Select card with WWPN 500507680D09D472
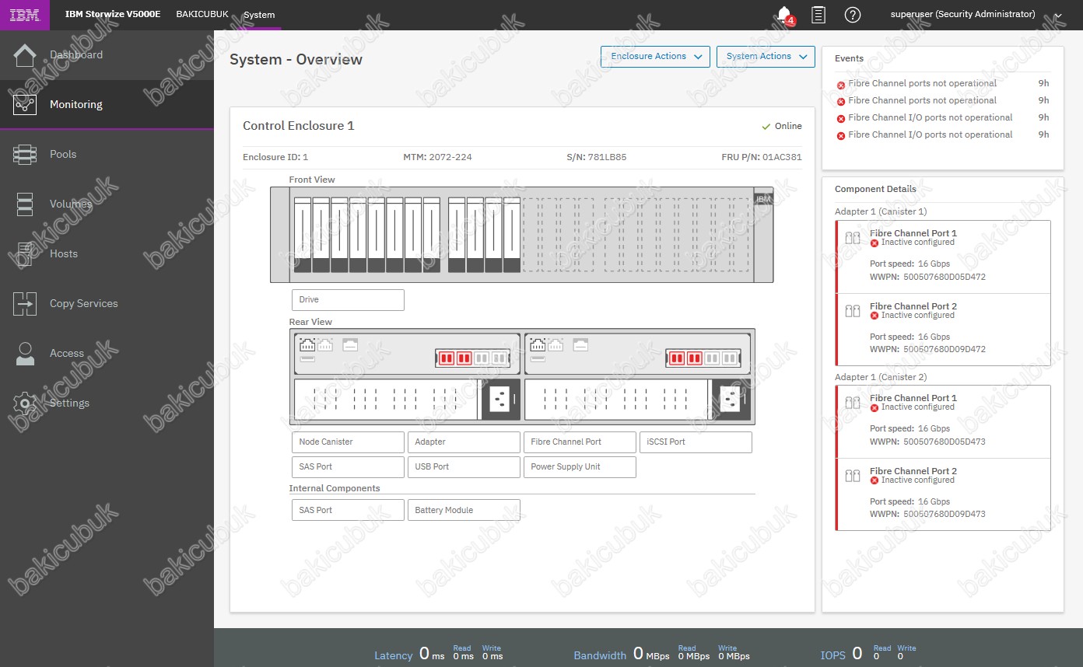1083x667 pixels. point(943,330)
